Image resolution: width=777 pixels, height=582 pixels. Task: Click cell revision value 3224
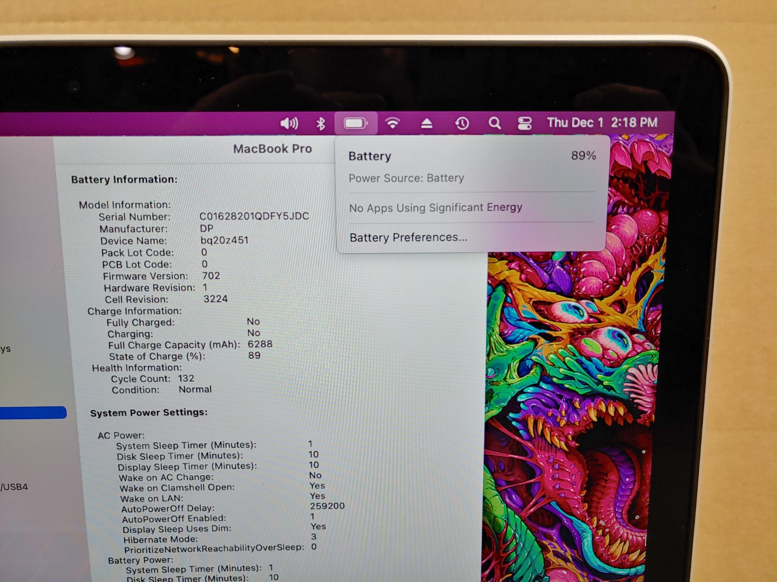(215, 299)
